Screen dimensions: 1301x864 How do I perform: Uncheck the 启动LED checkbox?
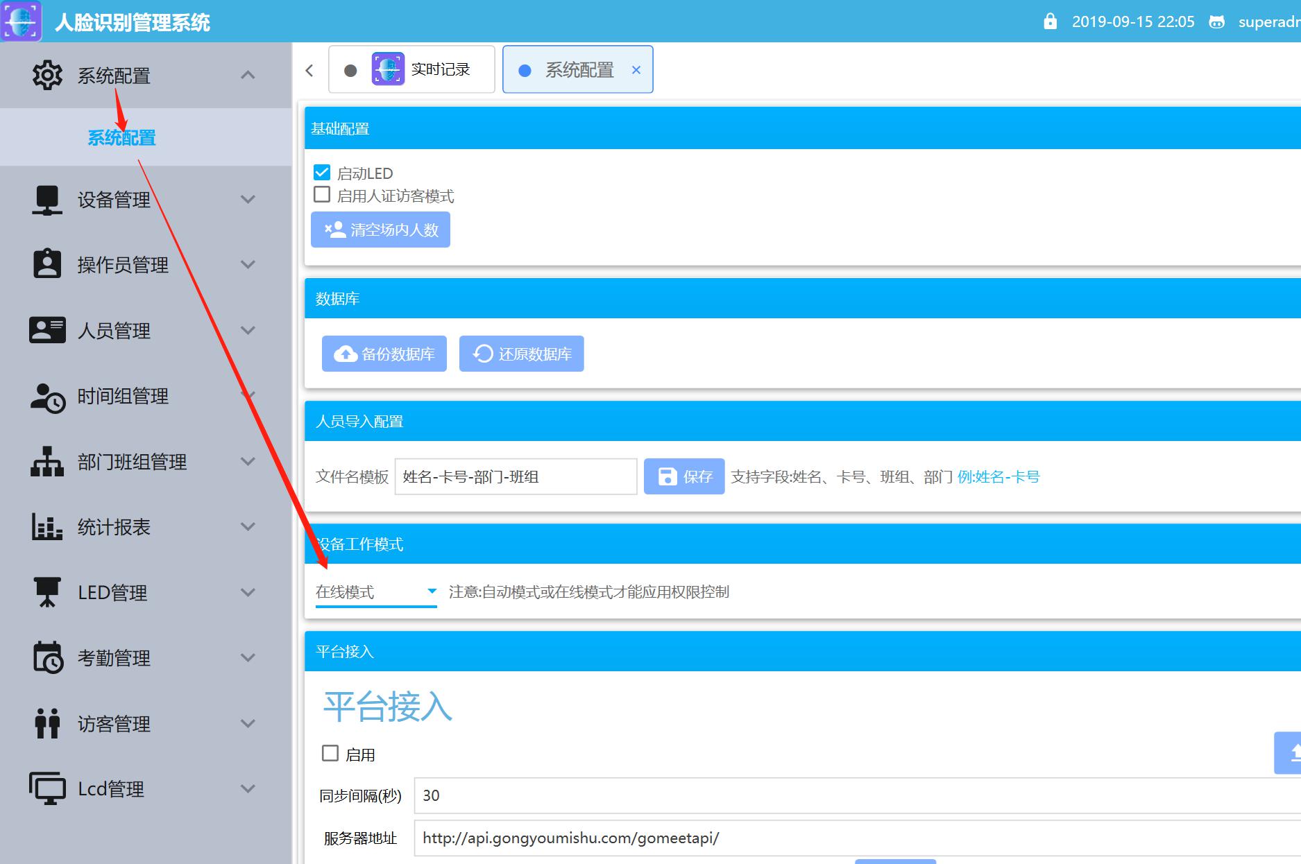pos(321,172)
